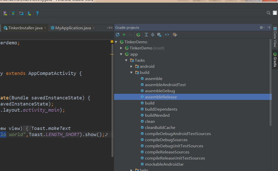Open the Data View side tab
This screenshot has height=171, width=278.
coord(275,37)
